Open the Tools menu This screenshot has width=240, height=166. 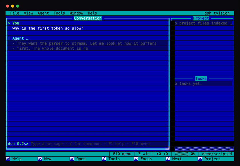click(x=59, y=13)
